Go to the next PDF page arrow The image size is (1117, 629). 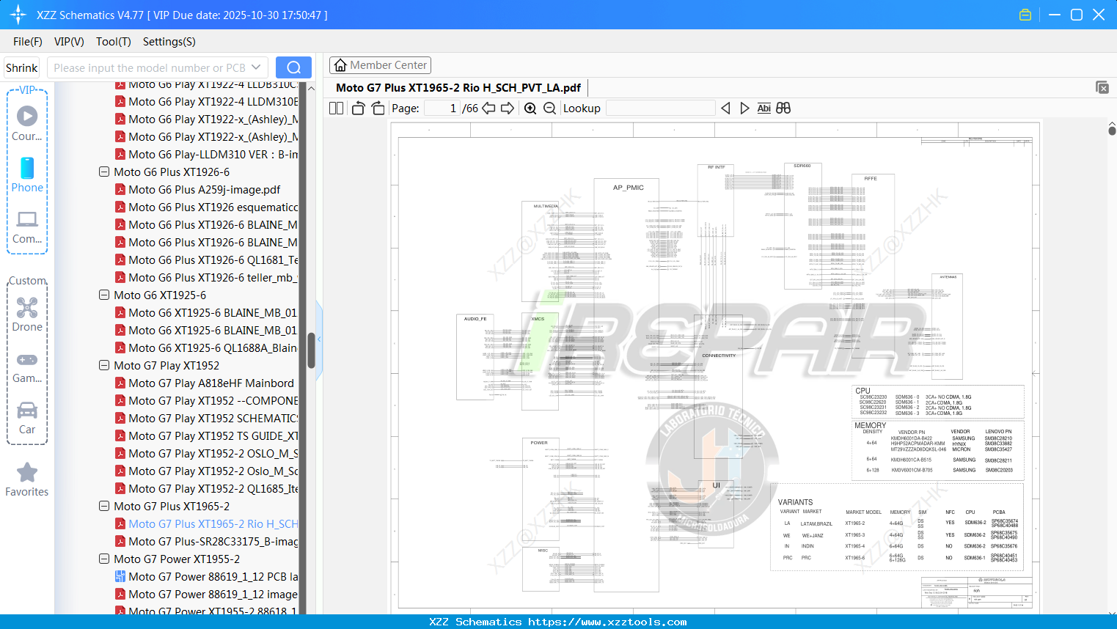tap(508, 108)
